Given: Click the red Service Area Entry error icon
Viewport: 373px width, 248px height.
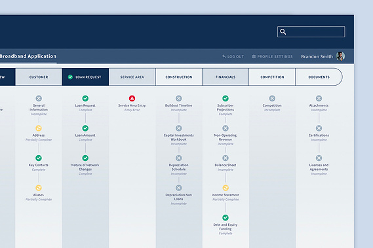Looking at the screenshot, I should point(132,98).
